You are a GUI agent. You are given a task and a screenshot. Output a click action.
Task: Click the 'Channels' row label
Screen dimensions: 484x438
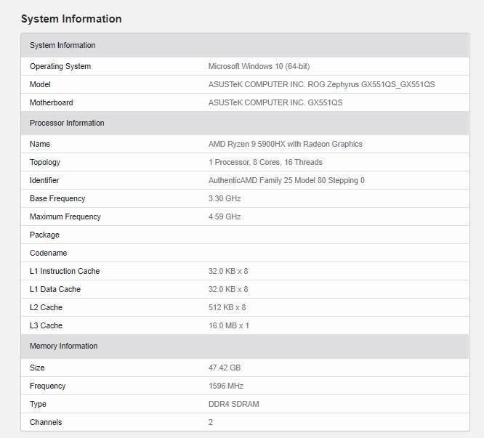point(46,423)
